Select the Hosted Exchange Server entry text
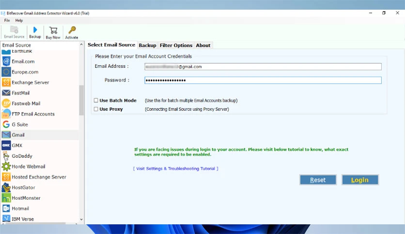 pyautogui.click(x=39, y=177)
